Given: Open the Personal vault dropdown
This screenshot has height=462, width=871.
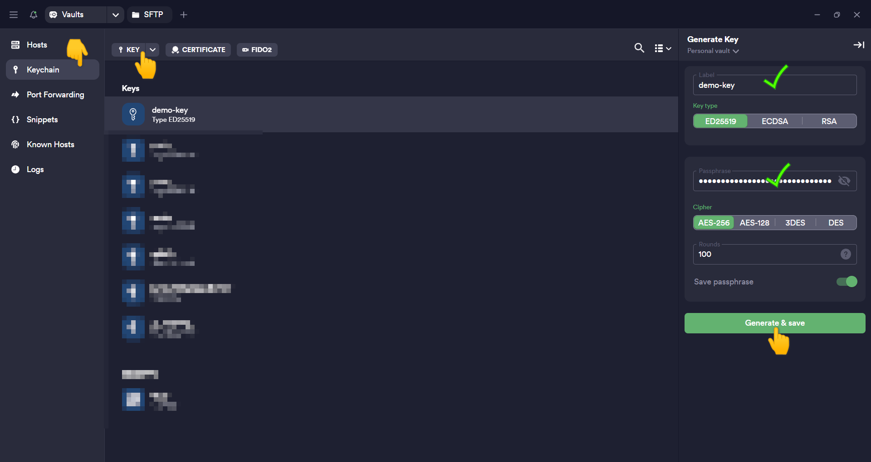Looking at the screenshot, I should pos(713,51).
